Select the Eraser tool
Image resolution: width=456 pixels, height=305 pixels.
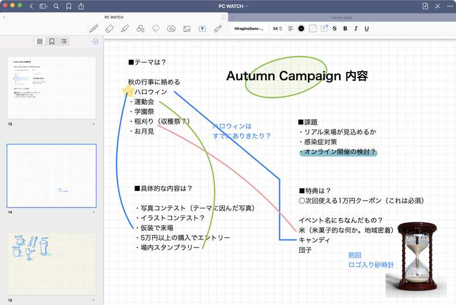[x=109, y=29]
